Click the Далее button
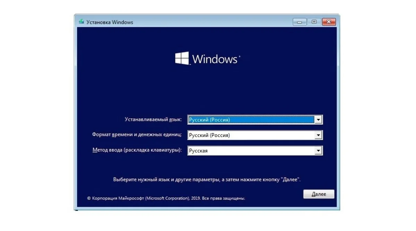416x231 pixels. click(x=319, y=194)
